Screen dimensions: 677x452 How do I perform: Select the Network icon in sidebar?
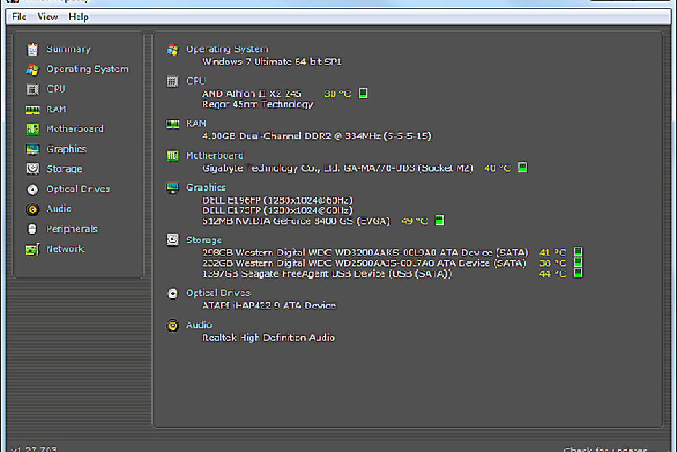click(x=32, y=249)
